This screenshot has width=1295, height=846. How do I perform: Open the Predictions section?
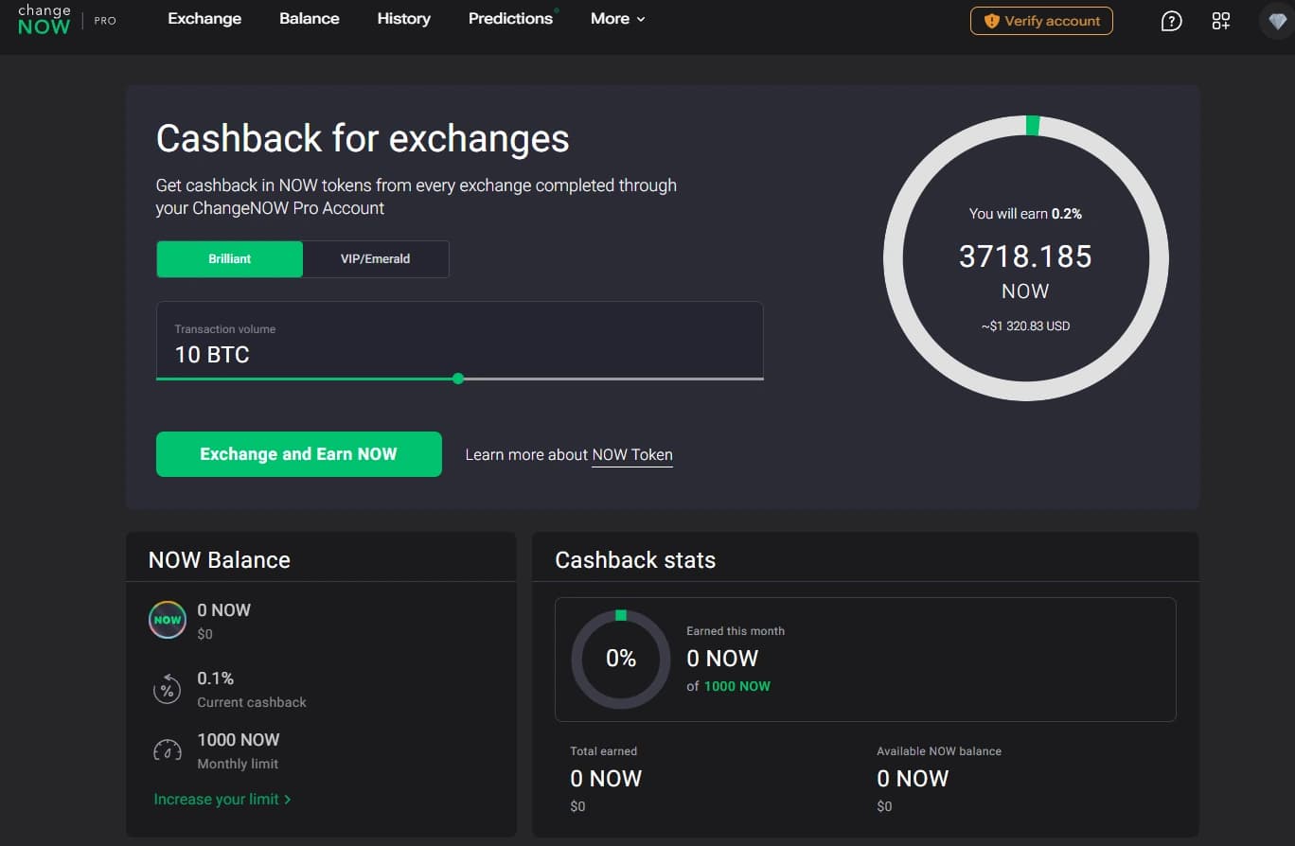pos(511,19)
